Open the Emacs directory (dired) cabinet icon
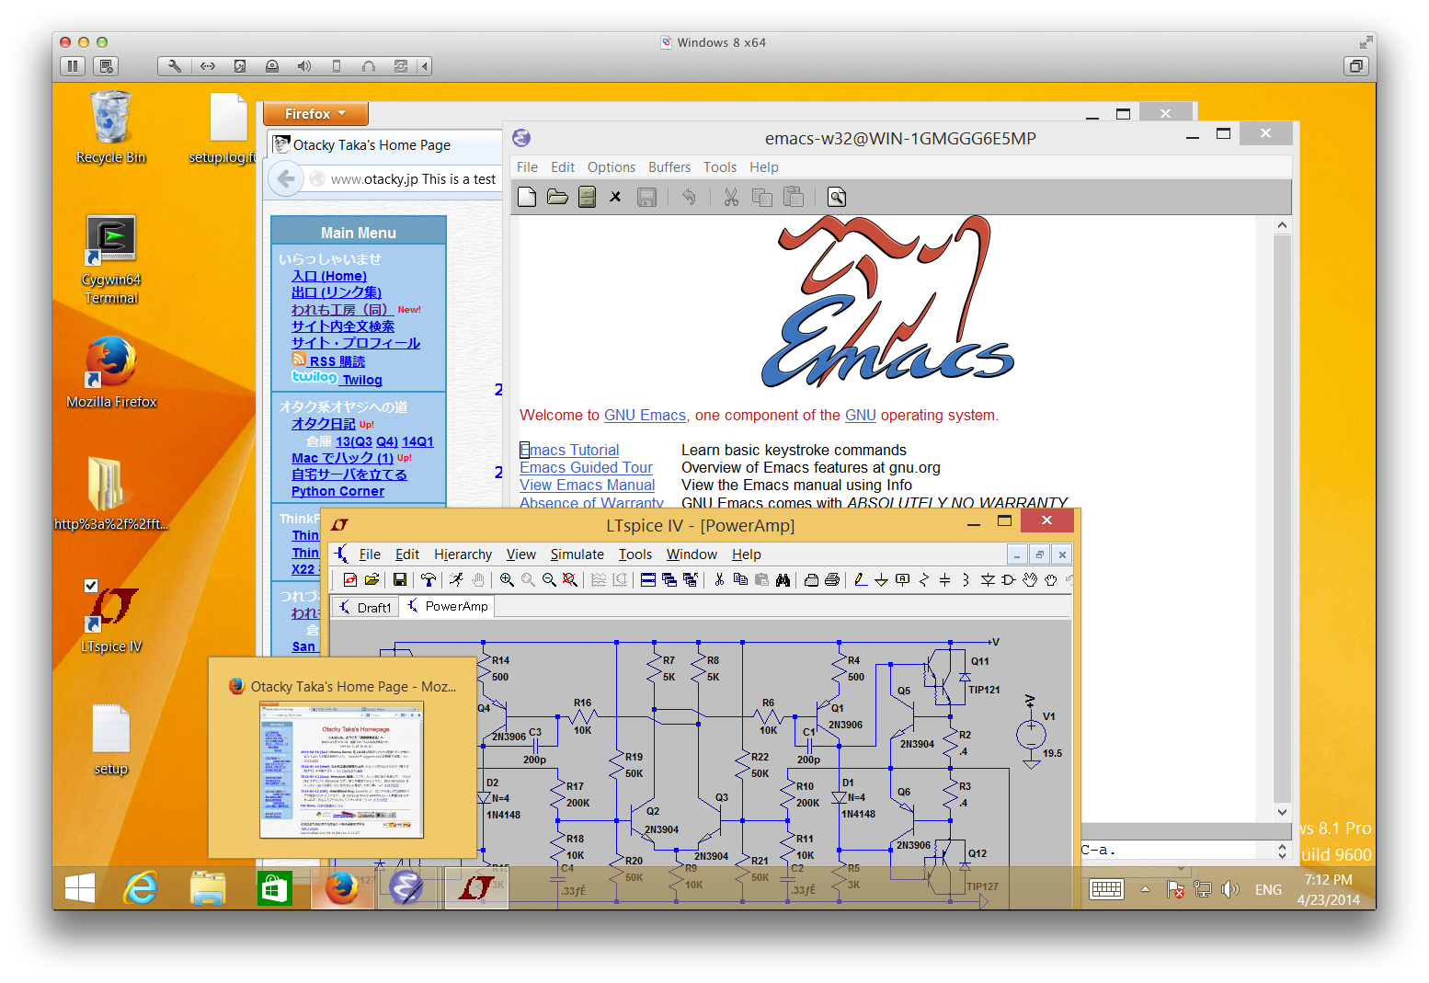 point(587,197)
